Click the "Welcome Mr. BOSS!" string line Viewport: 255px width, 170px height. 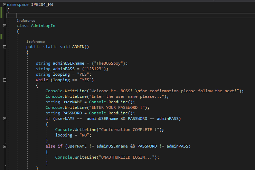(x=164, y=91)
